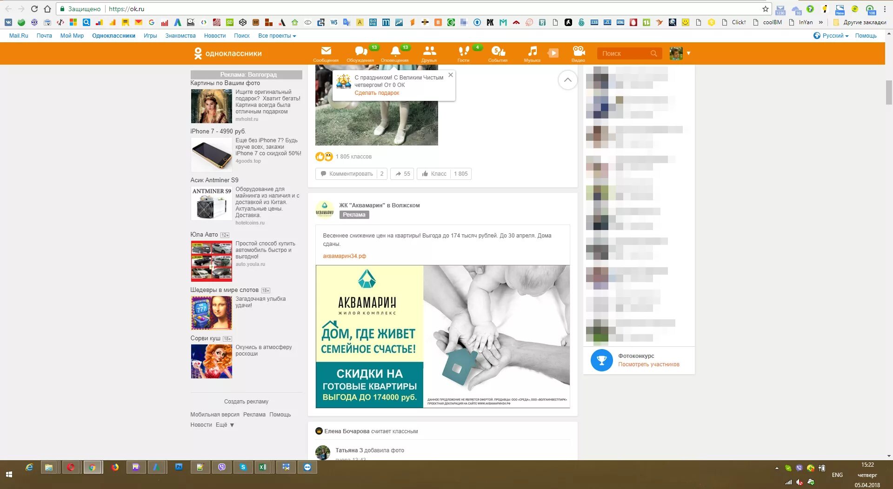Image resolution: width=893 pixels, height=489 pixels.
Task: Open Почта in top menu
Action: 44,36
